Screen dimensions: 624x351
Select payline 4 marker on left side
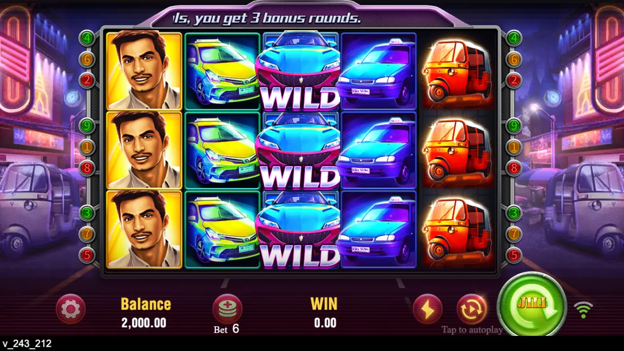point(87,38)
